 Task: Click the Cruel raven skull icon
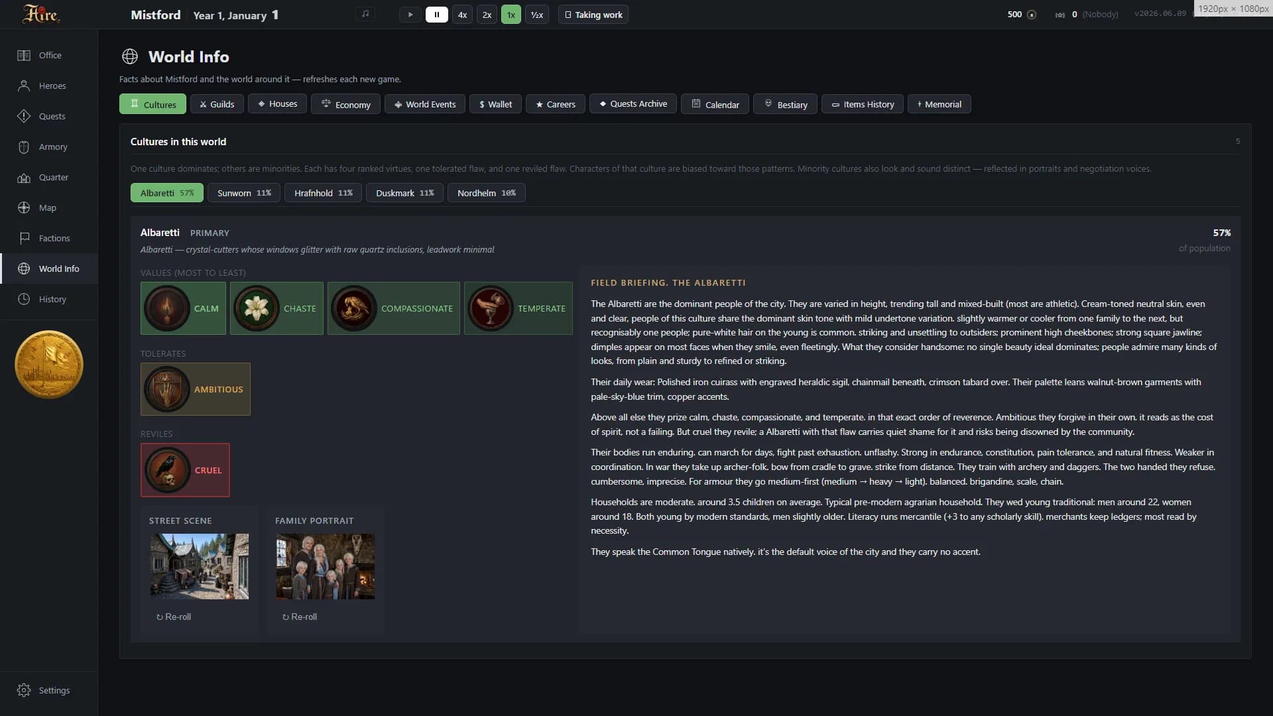pyautogui.click(x=167, y=470)
